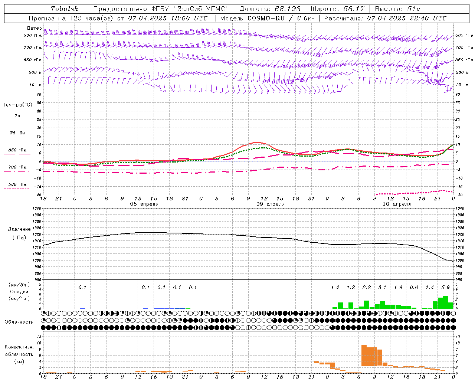The width and height of the screenshot is (475, 380).
Task: Click the 'Ветер' wind panel label
Action: (35, 28)
